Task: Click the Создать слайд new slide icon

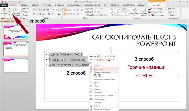Action: pyautogui.click(x=17, y=10)
